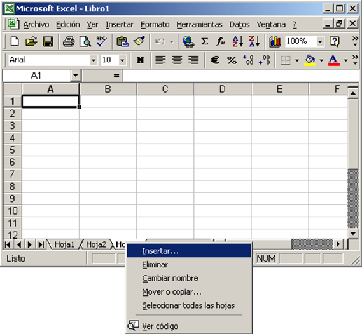Open the Font Color dropdown arrow
Viewport: 362px width, 334px height.
pos(345,60)
